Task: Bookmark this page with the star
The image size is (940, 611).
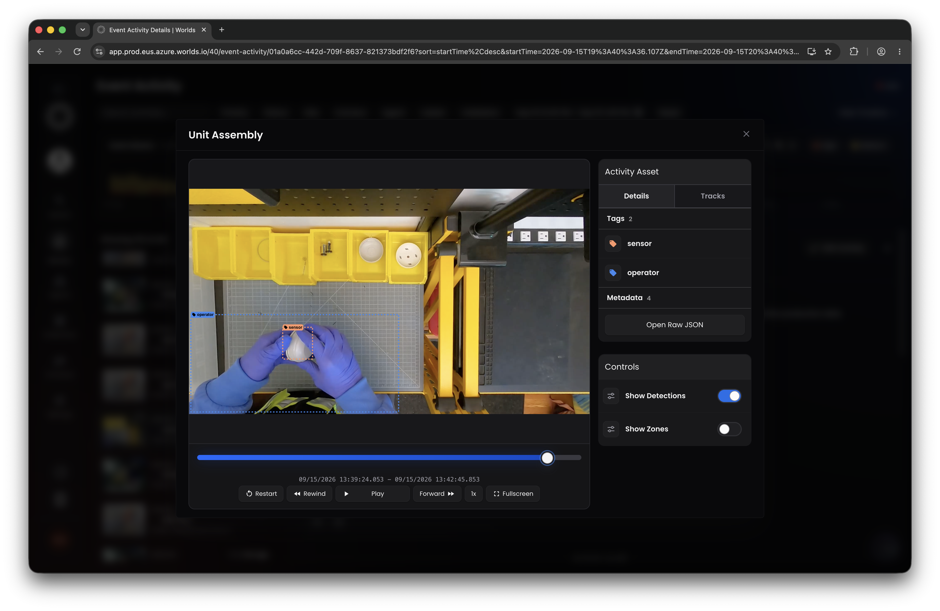Action: click(828, 52)
